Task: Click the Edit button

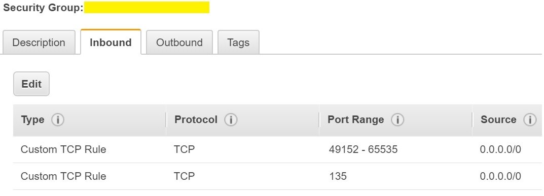Action: (31, 84)
